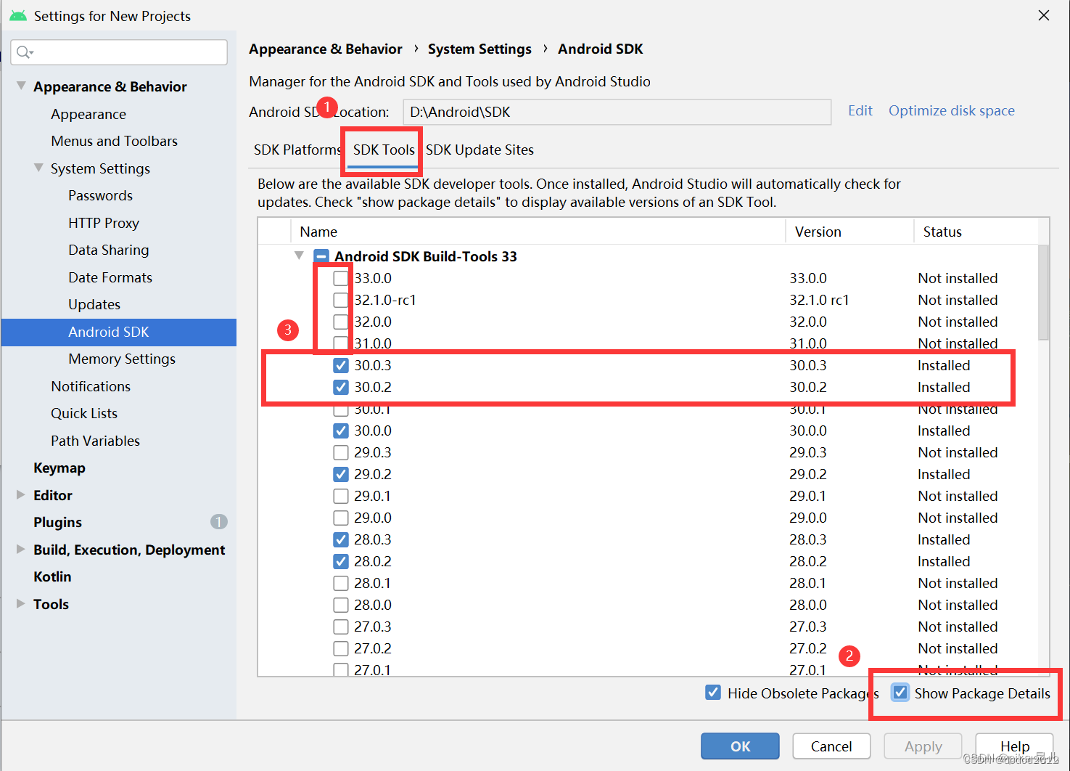
Task: Click the settings search field
Action: click(119, 52)
